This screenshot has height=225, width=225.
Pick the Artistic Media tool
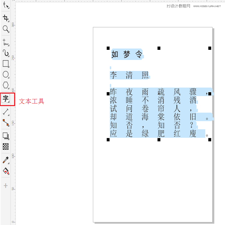click(x=5, y=53)
